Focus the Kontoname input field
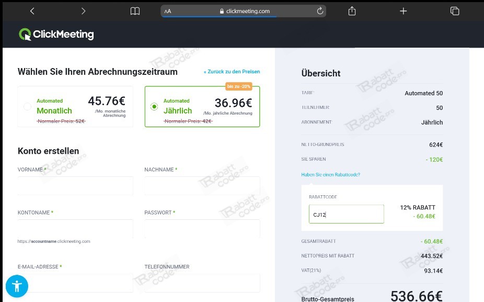 (x=75, y=229)
